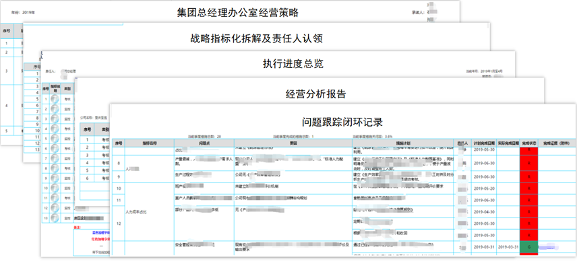Click the 当前年月: 2019年1月至4月 label
This screenshot has height=262, width=577.
pyautogui.click(x=485, y=71)
